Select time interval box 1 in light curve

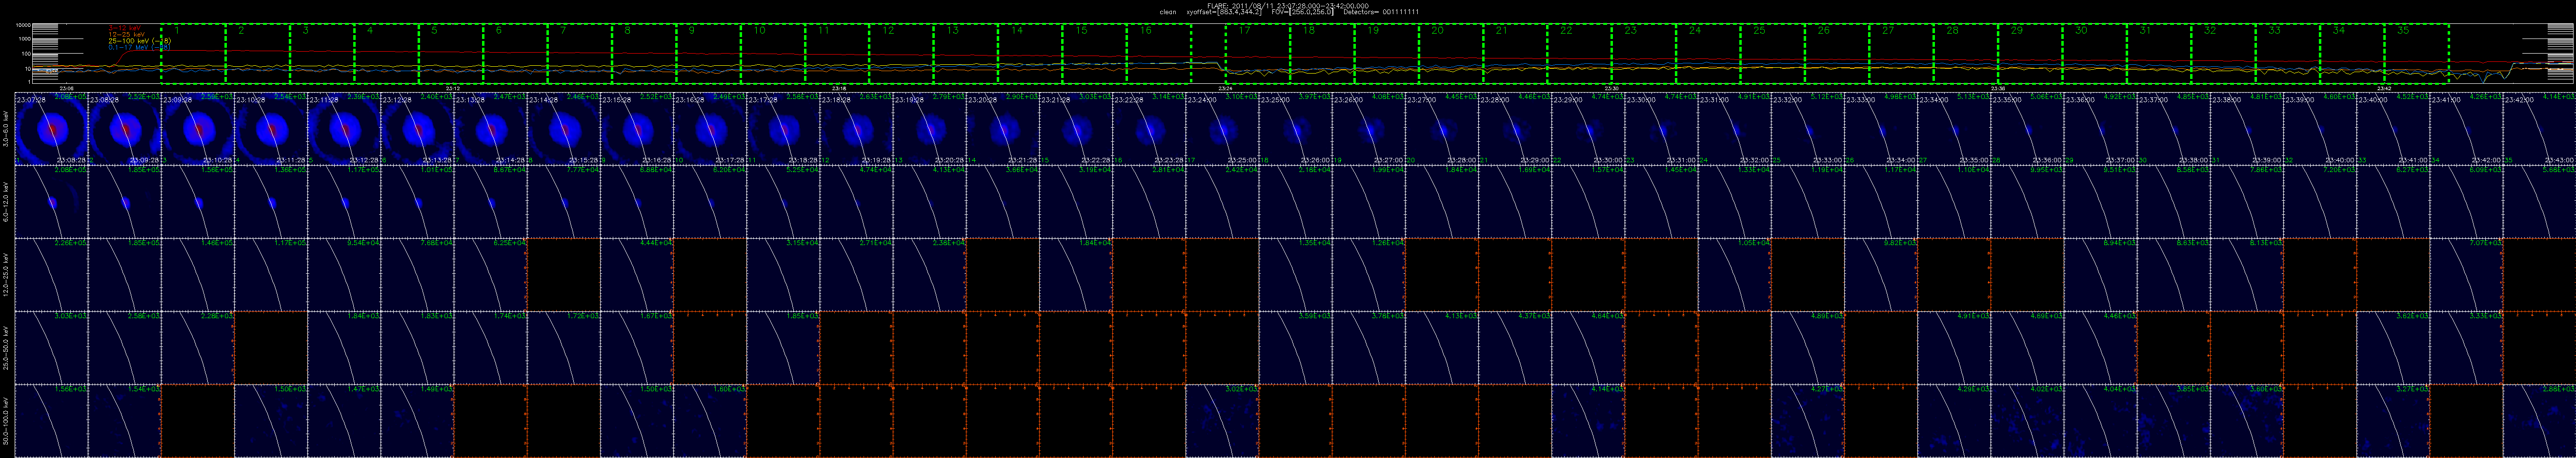point(194,54)
